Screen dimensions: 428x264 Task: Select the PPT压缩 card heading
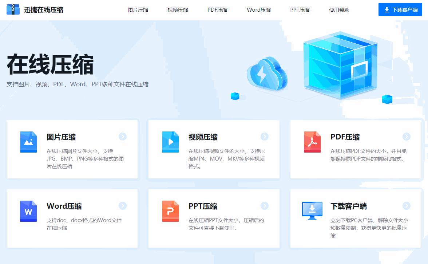pyautogui.click(x=203, y=206)
